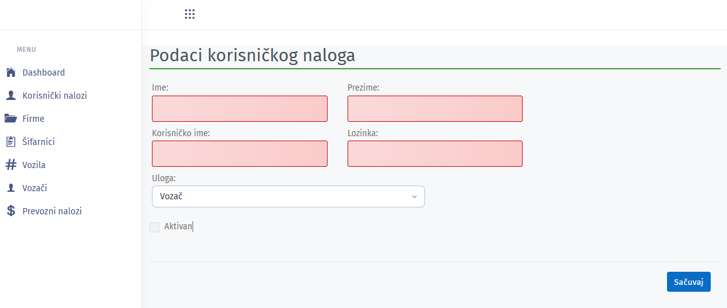727x308 pixels.
Task: Open the Firme menu link
Action: point(33,119)
